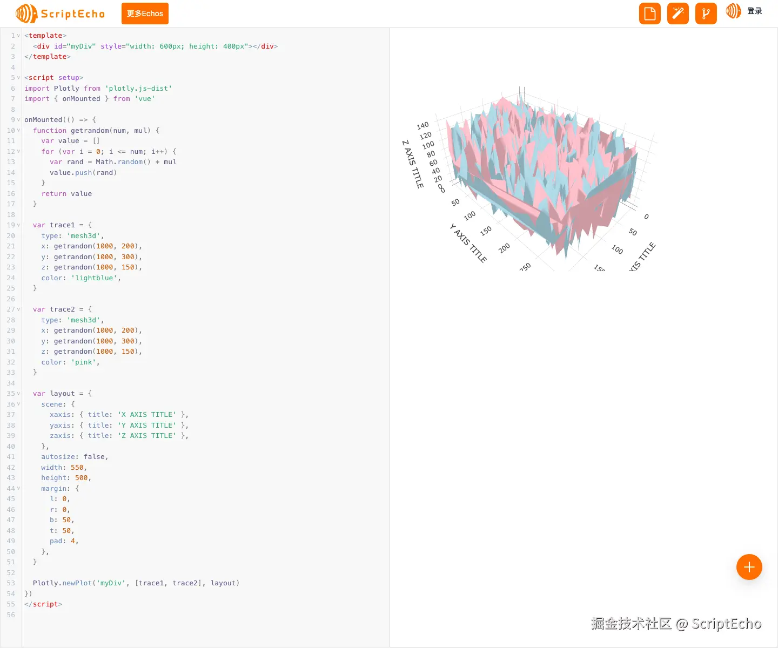Collapse the trace1 object fold arrow
Screen dimensions: 778x648
pos(18,225)
